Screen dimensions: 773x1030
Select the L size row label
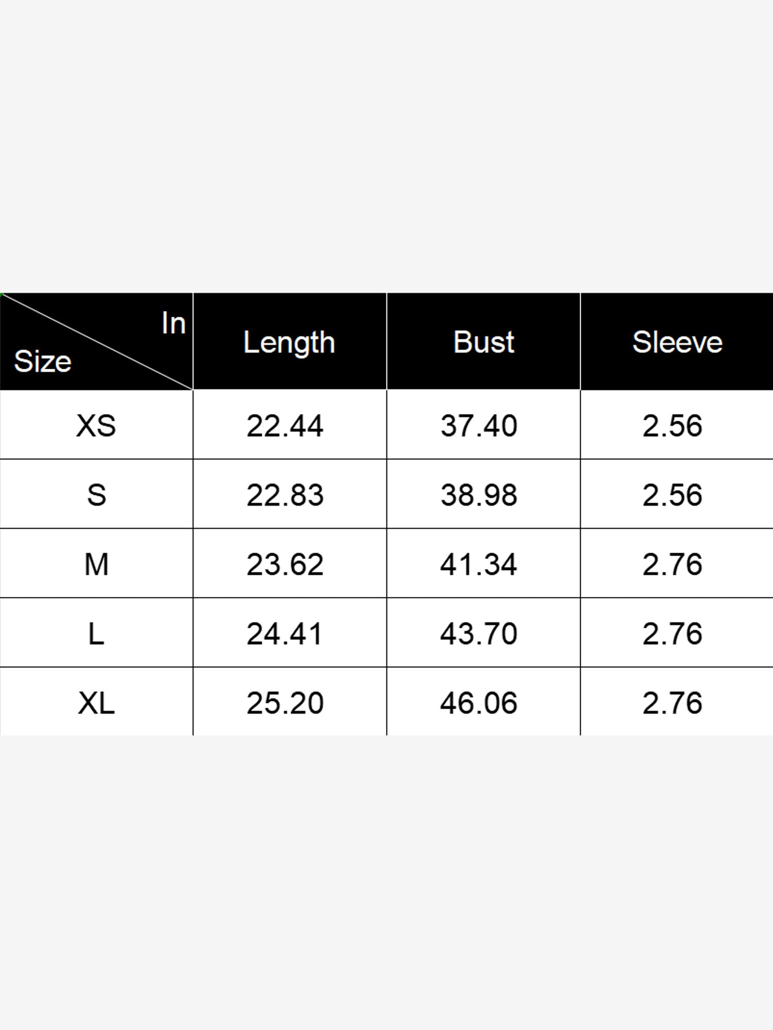(96, 634)
